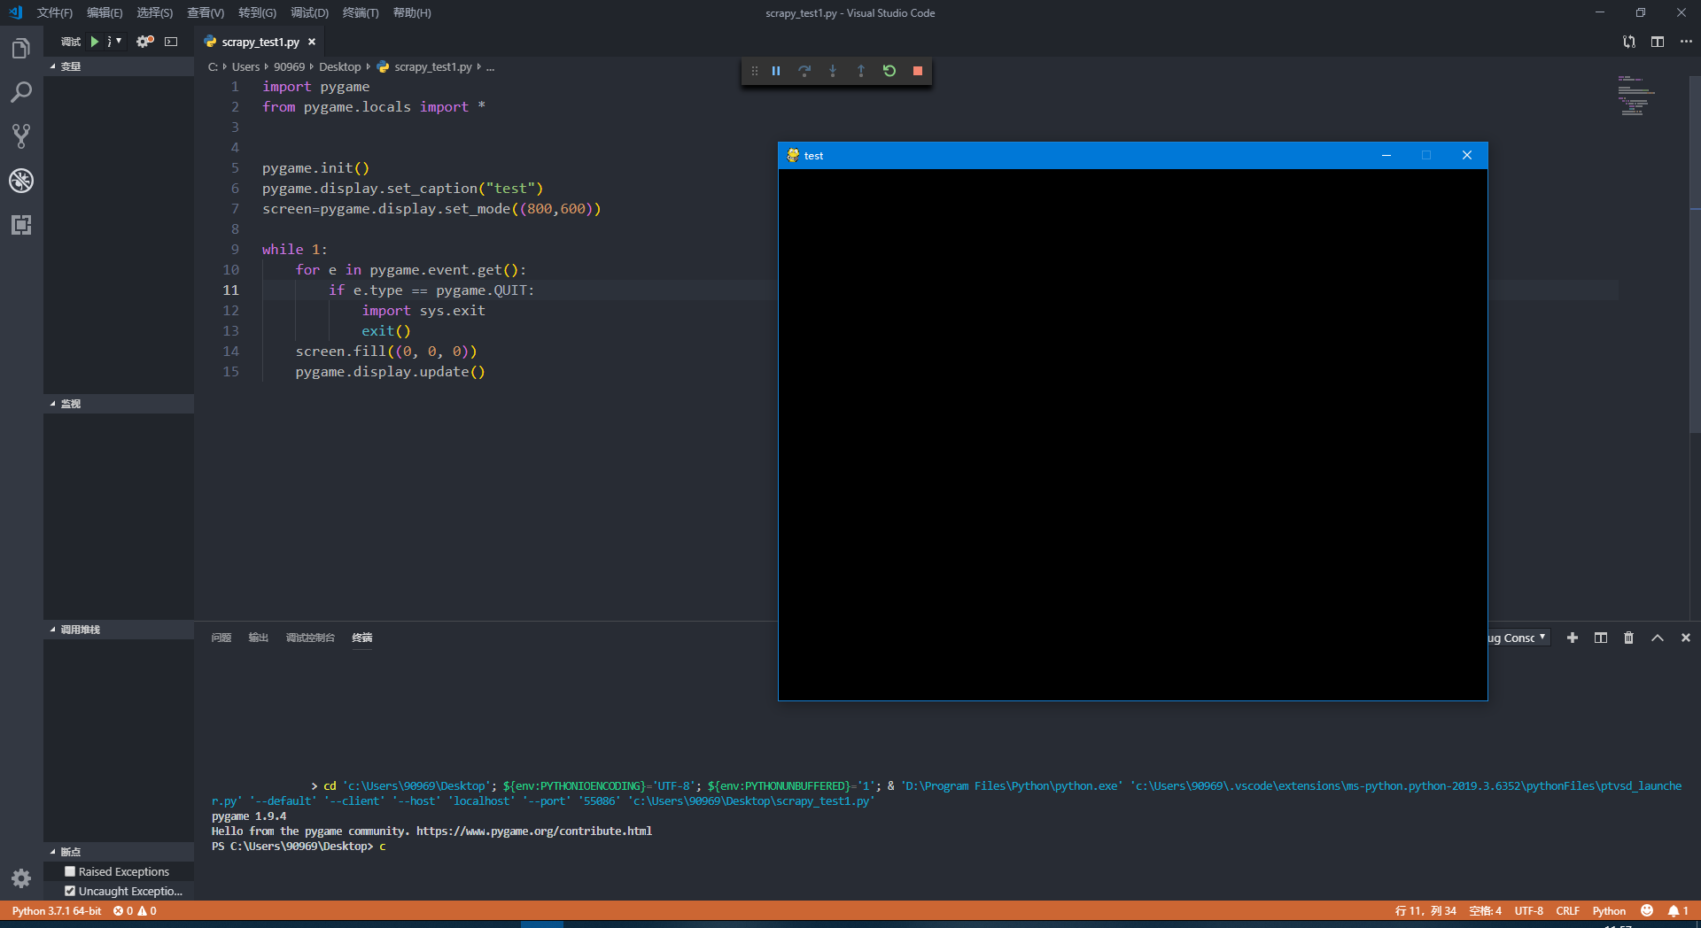Stop the debug session
This screenshot has width=1701, height=928.
coord(918,71)
